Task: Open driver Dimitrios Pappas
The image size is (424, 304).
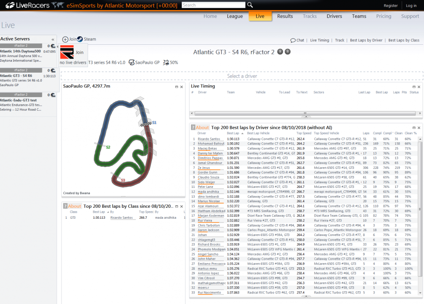Action: (x=210, y=158)
